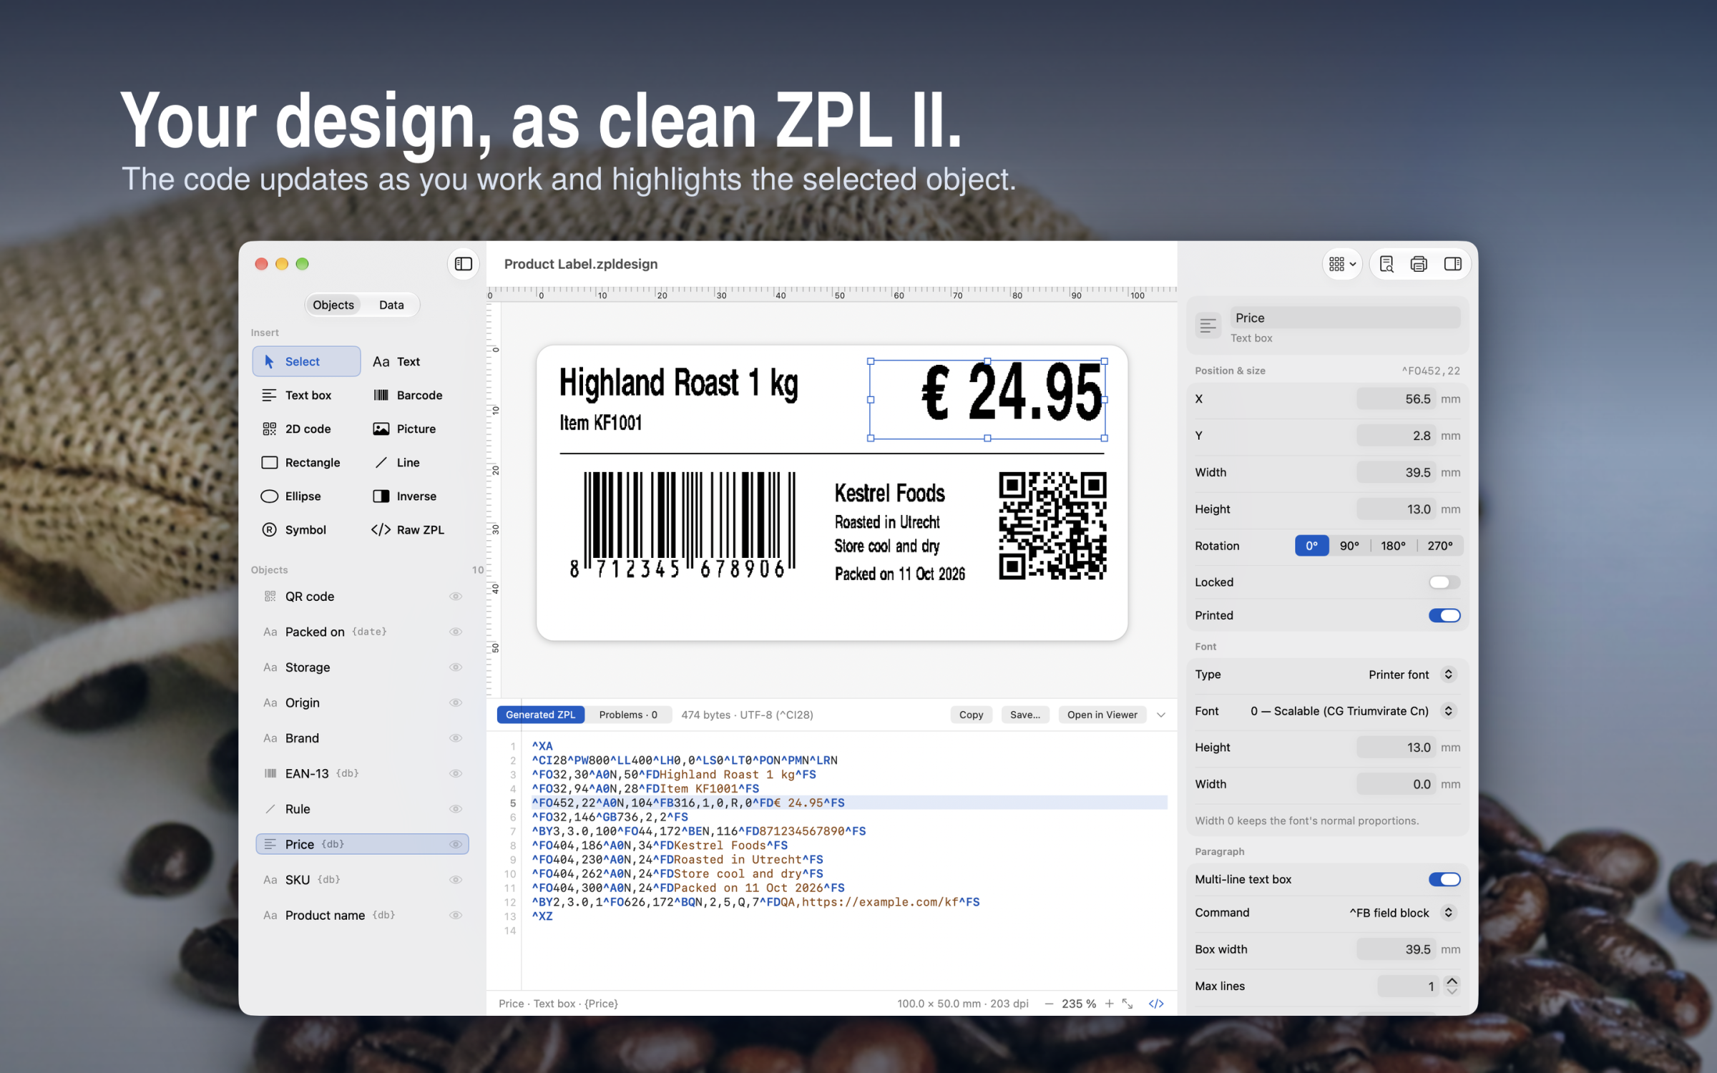
Task: Select the Generated ZPL tab
Action: click(x=540, y=715)
